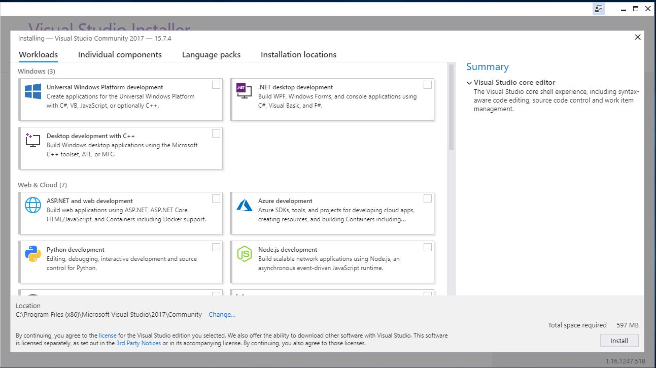
Task: Click the Universal Windows Platform logo icon
Action: point(33,91)
